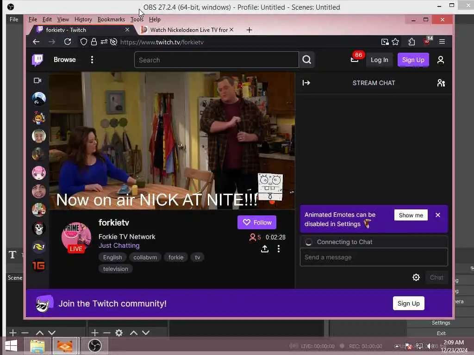Open the Windows Start button
The image size is (474, 355).
pyautogui.click(x=11, y=346)
